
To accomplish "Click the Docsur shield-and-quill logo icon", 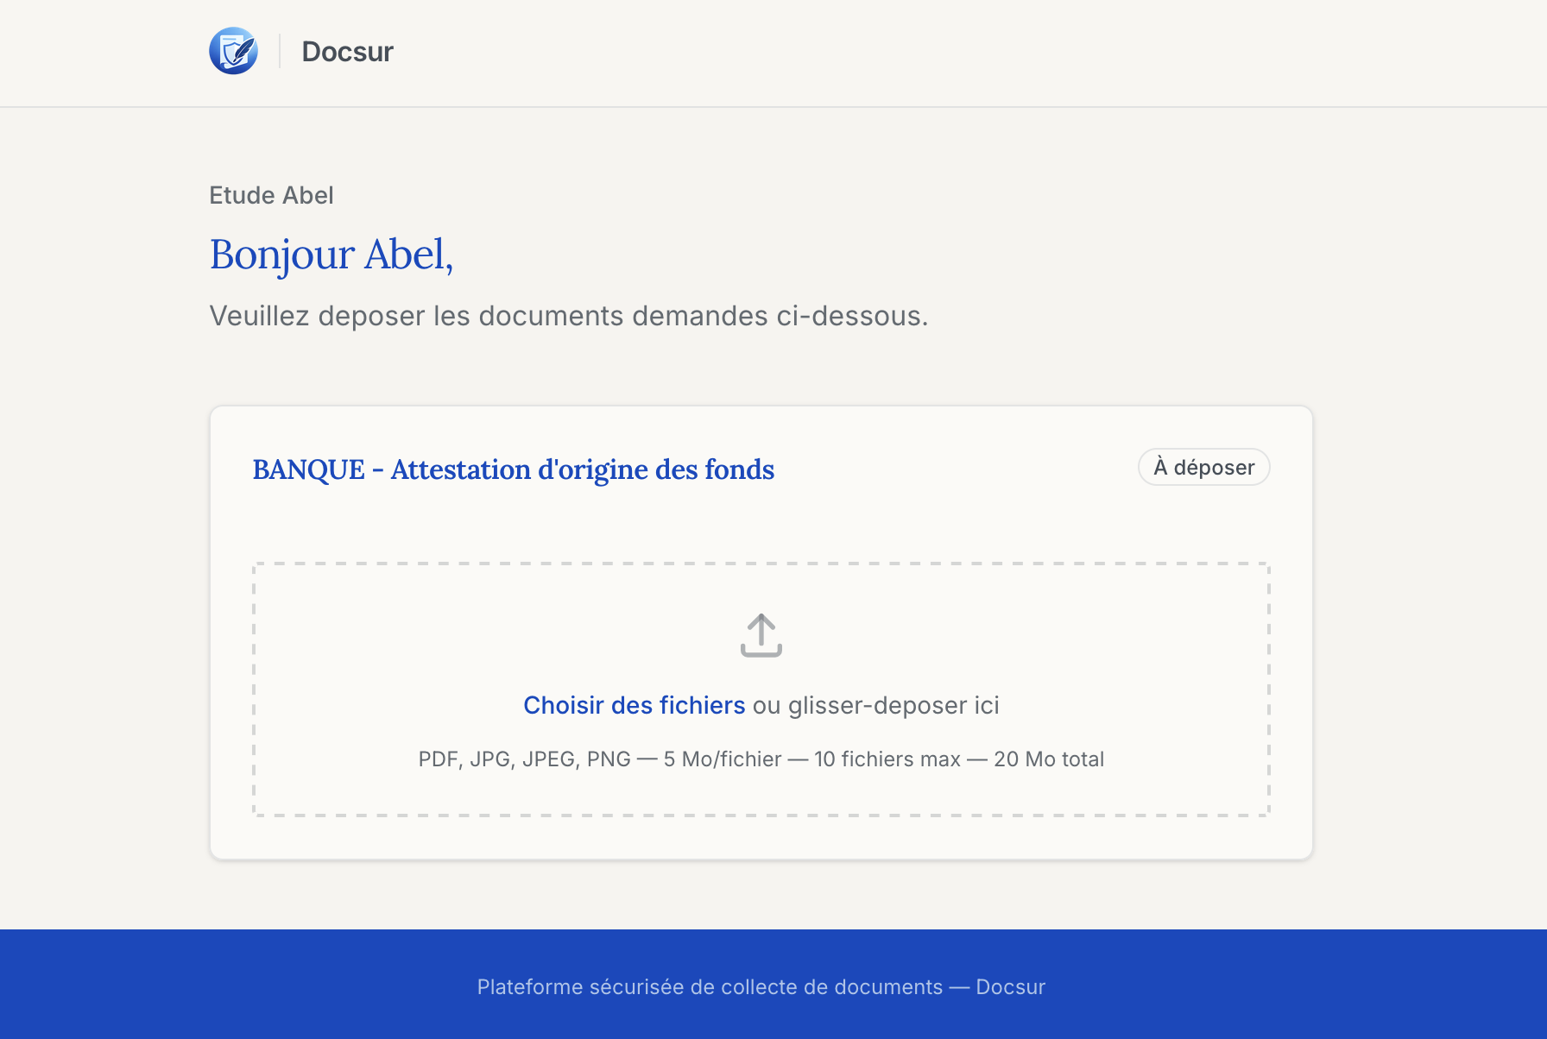I will coord(233,50).
